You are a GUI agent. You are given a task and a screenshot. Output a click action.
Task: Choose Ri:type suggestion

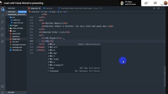(74, 59)
